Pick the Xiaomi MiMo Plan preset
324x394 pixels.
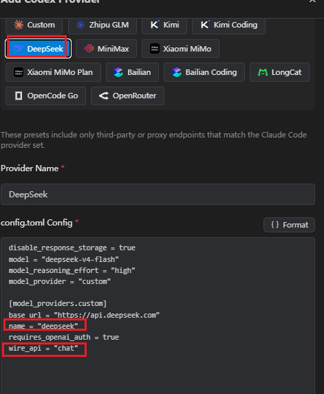tap(53, 72)
